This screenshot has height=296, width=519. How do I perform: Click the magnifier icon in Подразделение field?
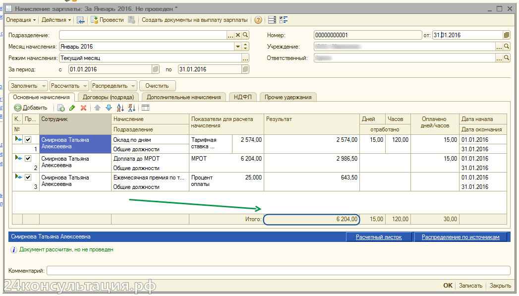point(245,35)
